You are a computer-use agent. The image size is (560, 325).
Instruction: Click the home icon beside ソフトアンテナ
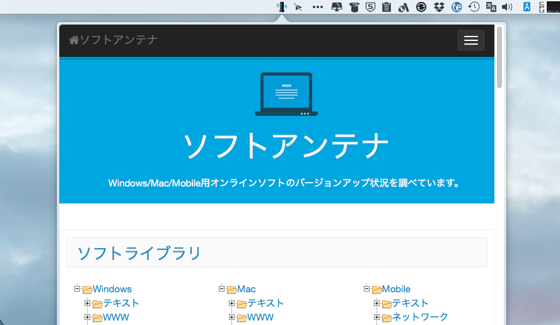coord(74,40)
